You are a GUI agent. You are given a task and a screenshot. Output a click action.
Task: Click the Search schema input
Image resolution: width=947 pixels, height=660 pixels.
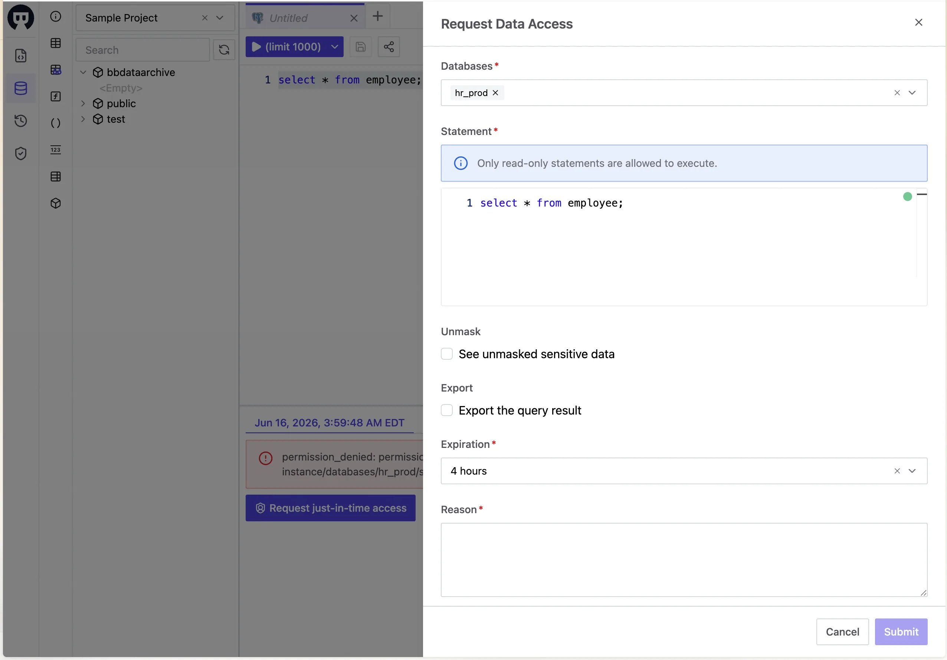click(143, 50)
